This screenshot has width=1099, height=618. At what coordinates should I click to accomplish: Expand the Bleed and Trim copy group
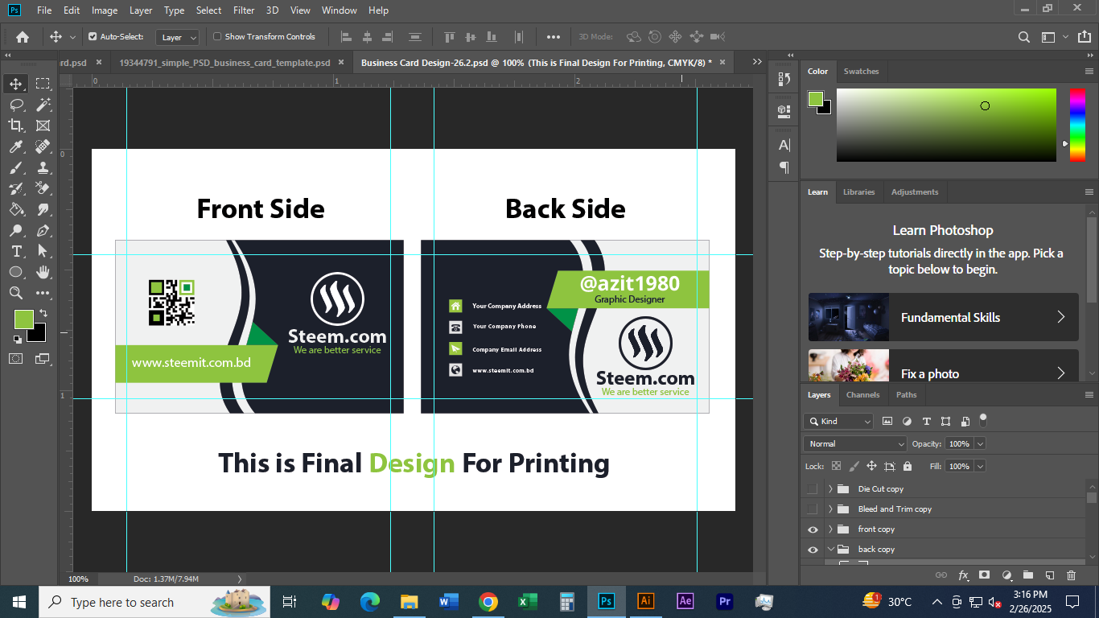830,509
